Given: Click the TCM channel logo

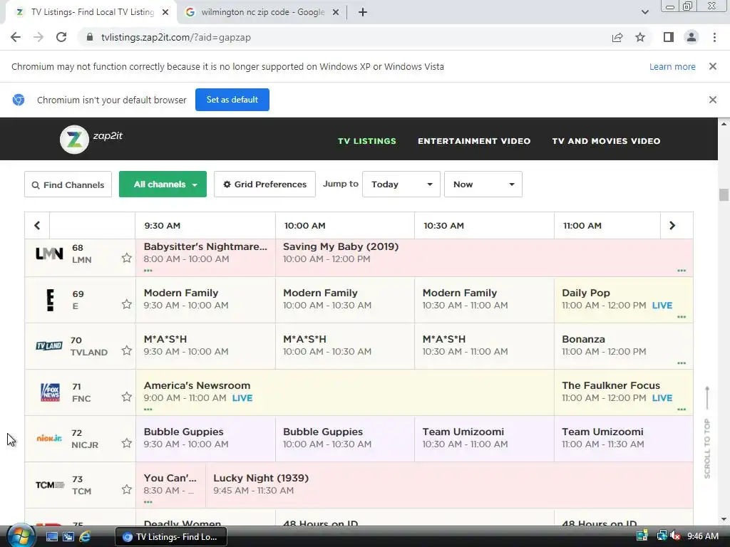Looking at the screenshot, I should (x=50, y=484).
